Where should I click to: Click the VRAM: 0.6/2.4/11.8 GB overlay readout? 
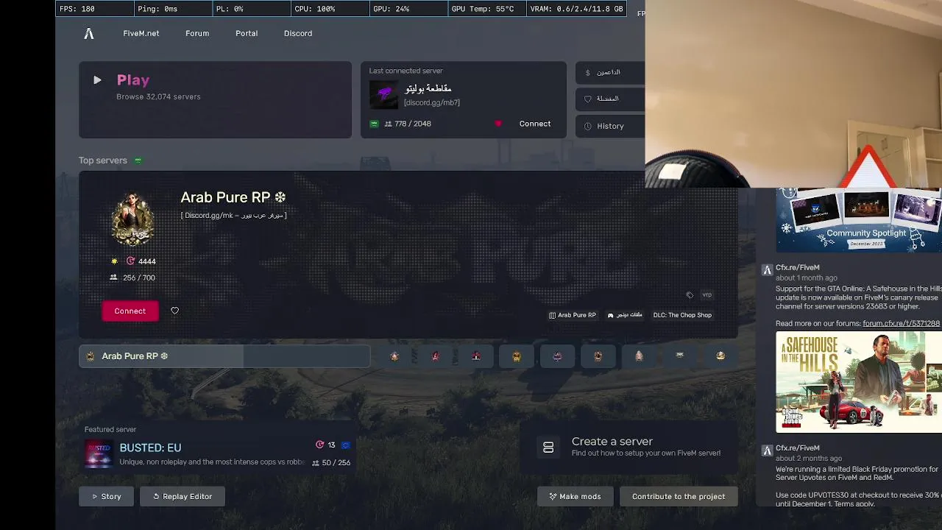point(576,9)
